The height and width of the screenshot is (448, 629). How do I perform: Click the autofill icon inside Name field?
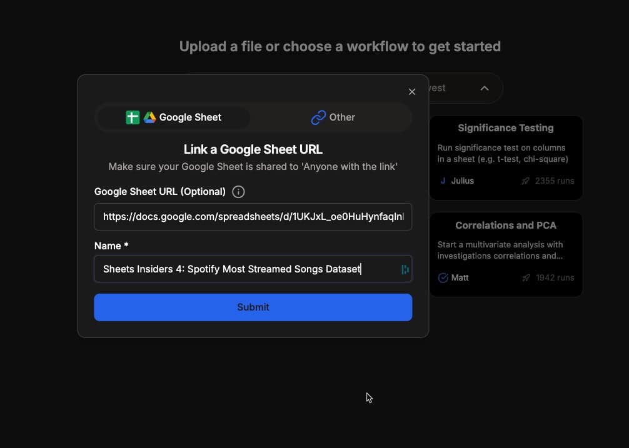(x=405, y=269)
